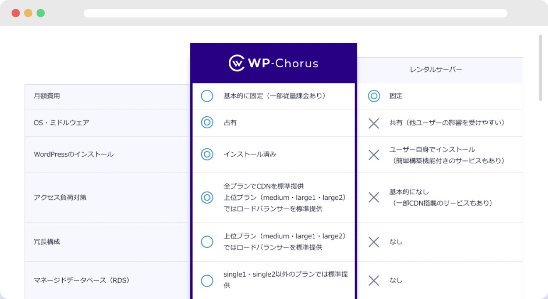Screen dimensions: 548x299
Task: Click the double circle beside インストール済み
Action: [207, 154]
